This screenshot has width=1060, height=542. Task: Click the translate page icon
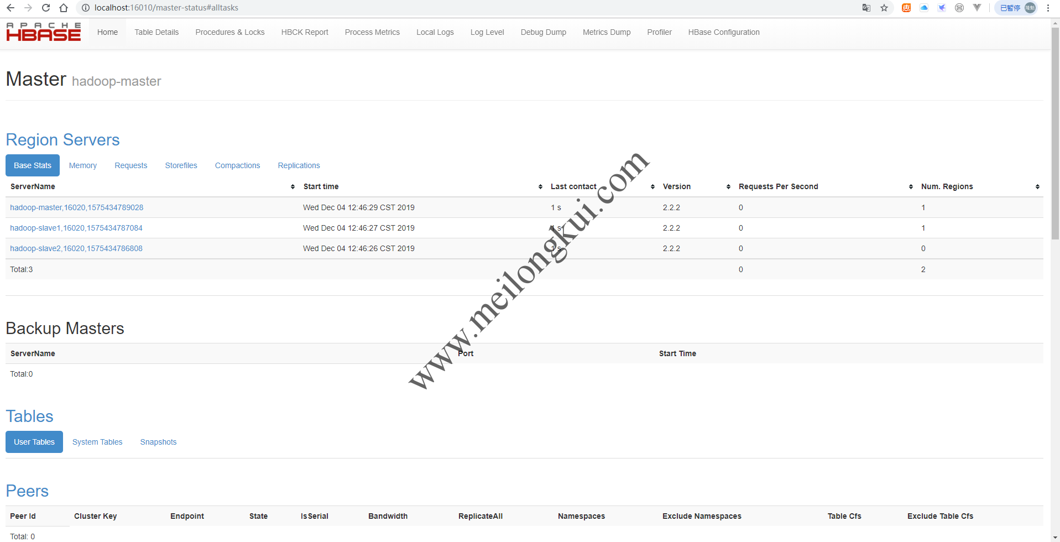pos(866,8)
